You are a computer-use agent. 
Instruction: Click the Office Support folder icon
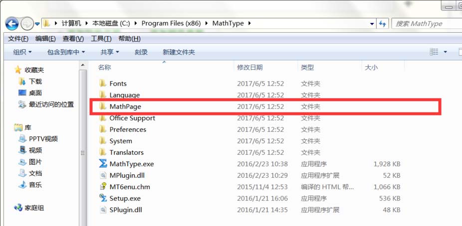[103, 118]
